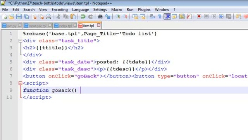The height and width of the screenshot is (140, 248).
Task: Click the Close All toolbar icon
Action: click(x=41, y=16)
